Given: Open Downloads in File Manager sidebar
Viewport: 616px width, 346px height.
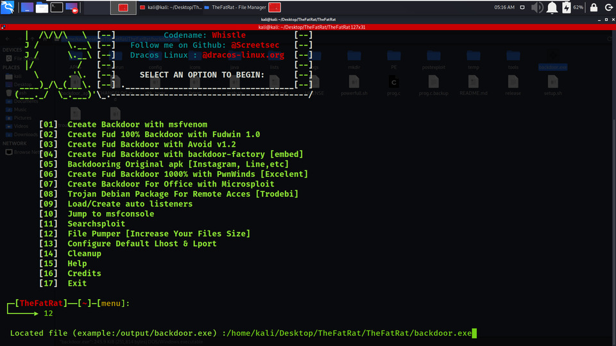Looking at the screenshot, I should pos(22,135).
